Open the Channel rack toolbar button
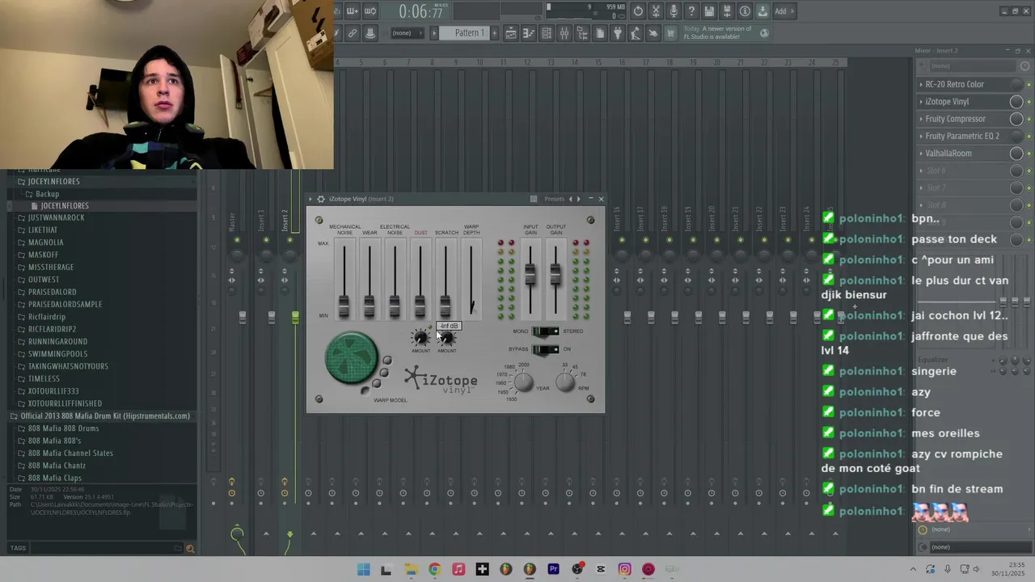The image size is (1035, 582). pyautogui.click(x=547, y=33)
